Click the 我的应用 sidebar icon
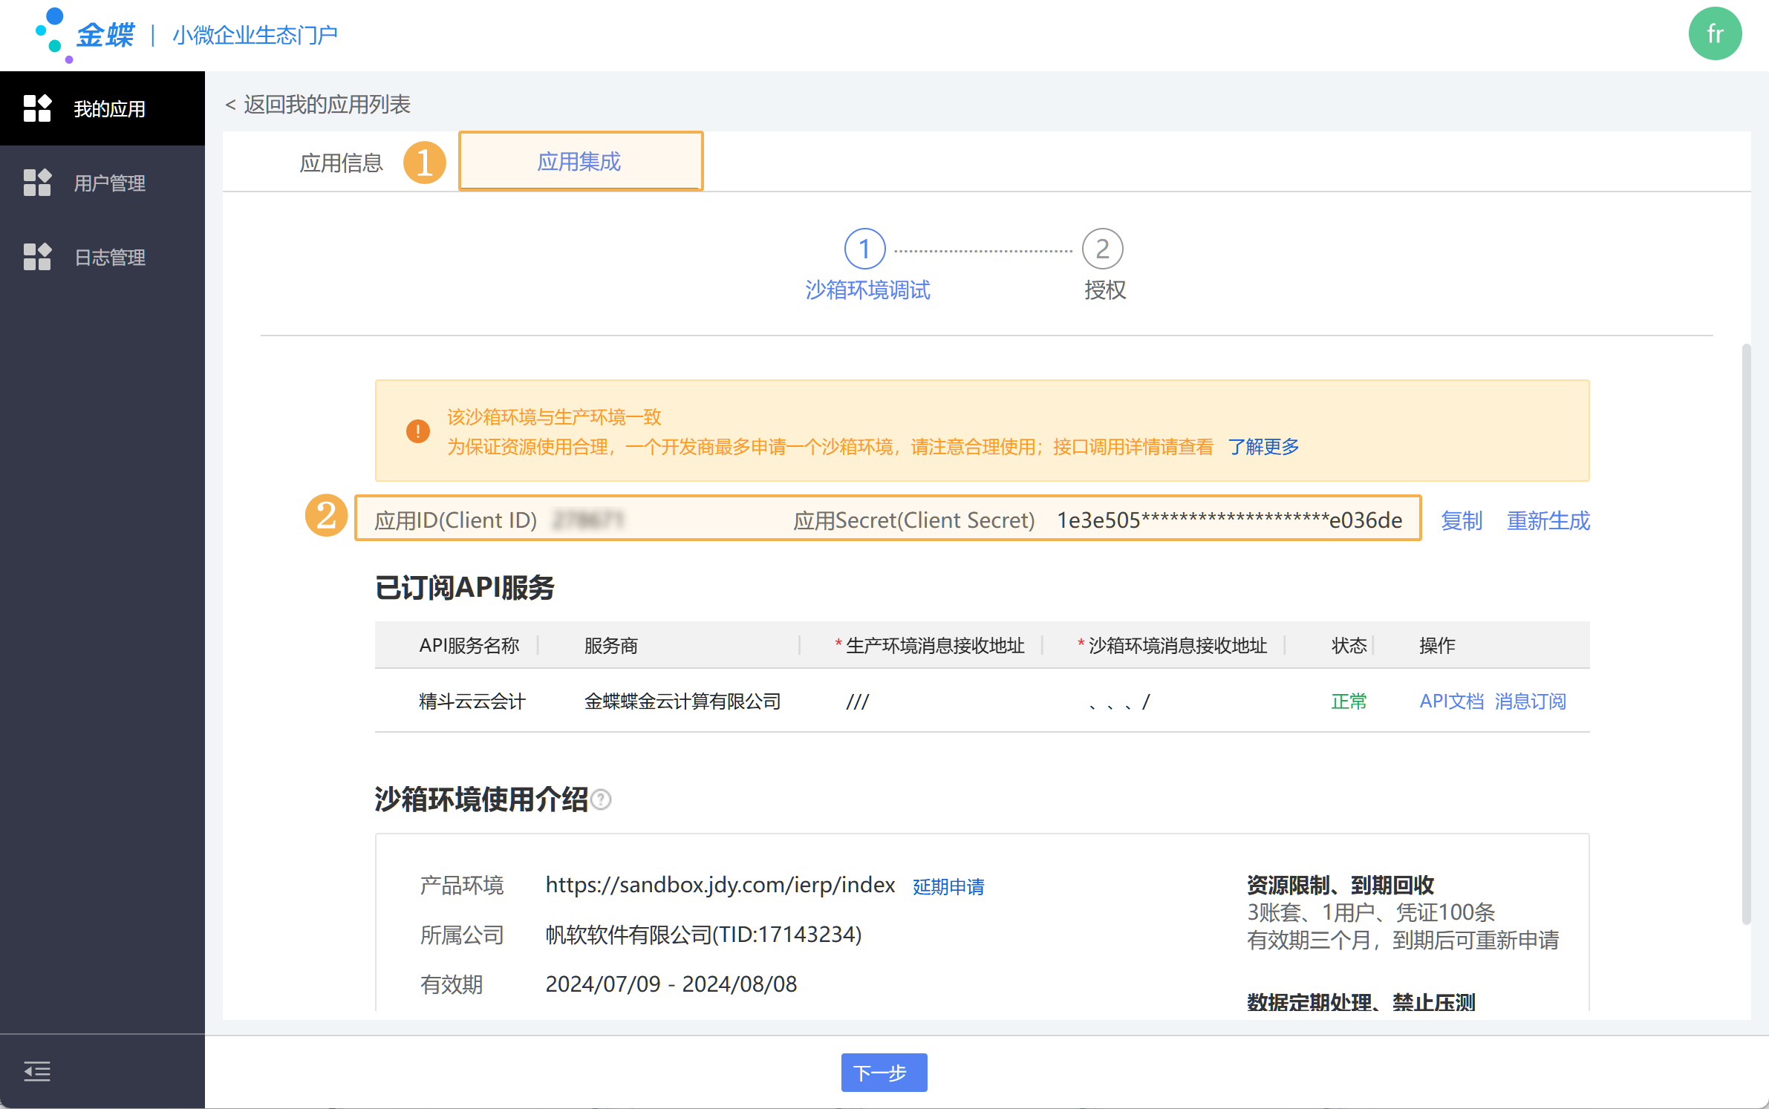The image size is (1769, 1109). click(37, 108)
